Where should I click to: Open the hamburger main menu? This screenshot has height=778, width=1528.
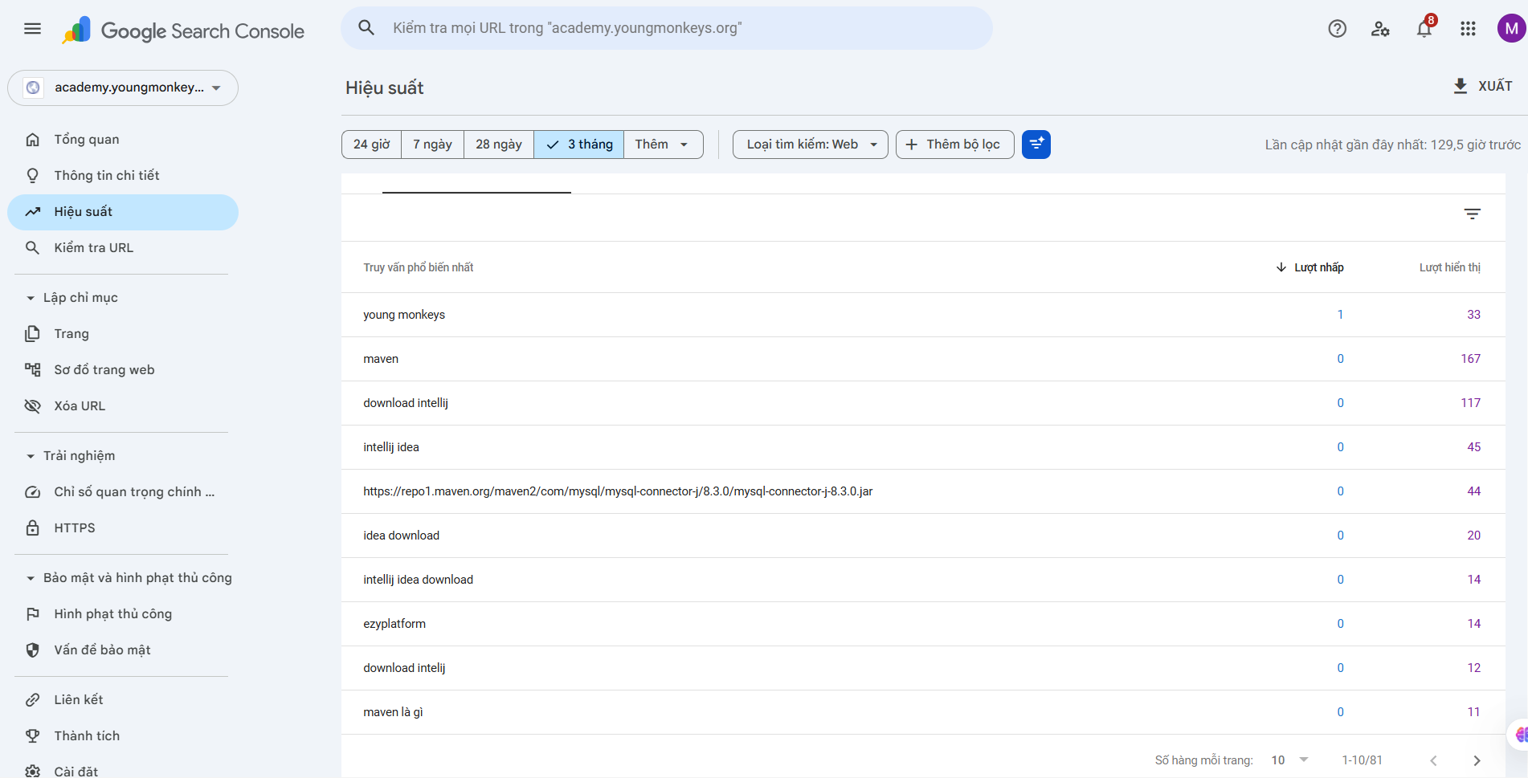click(x=32, y=29)
